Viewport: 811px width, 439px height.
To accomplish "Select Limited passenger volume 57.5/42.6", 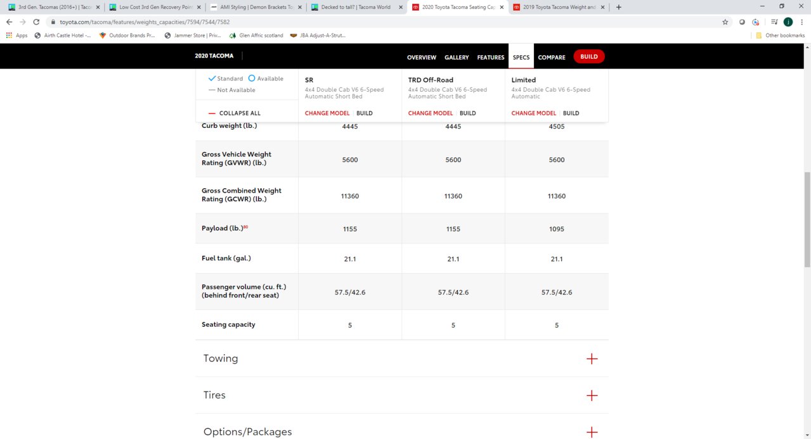I will [x=557, y=292].
